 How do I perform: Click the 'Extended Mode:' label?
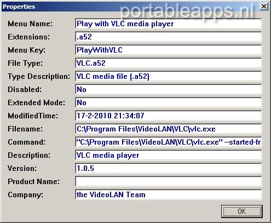click(36, 102)
